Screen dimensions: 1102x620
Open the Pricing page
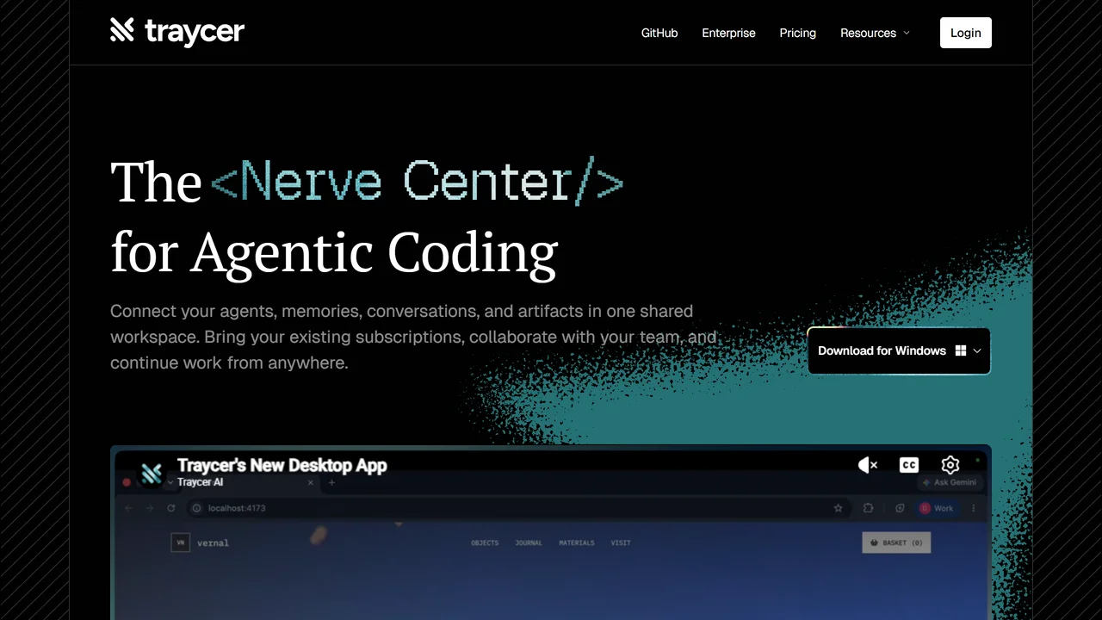[x=797, y=33]
